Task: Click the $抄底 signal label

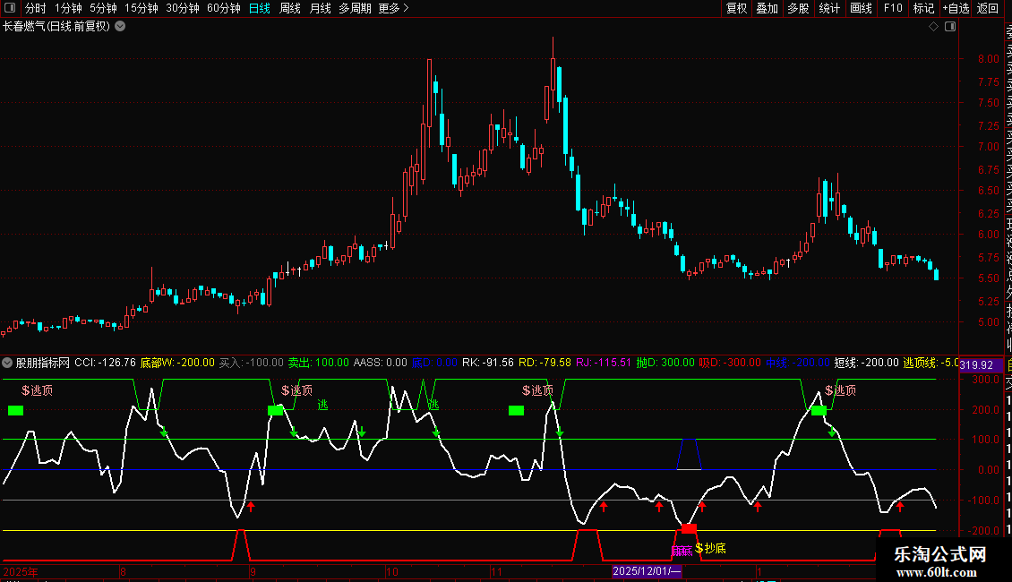Action: pos(710,549)
